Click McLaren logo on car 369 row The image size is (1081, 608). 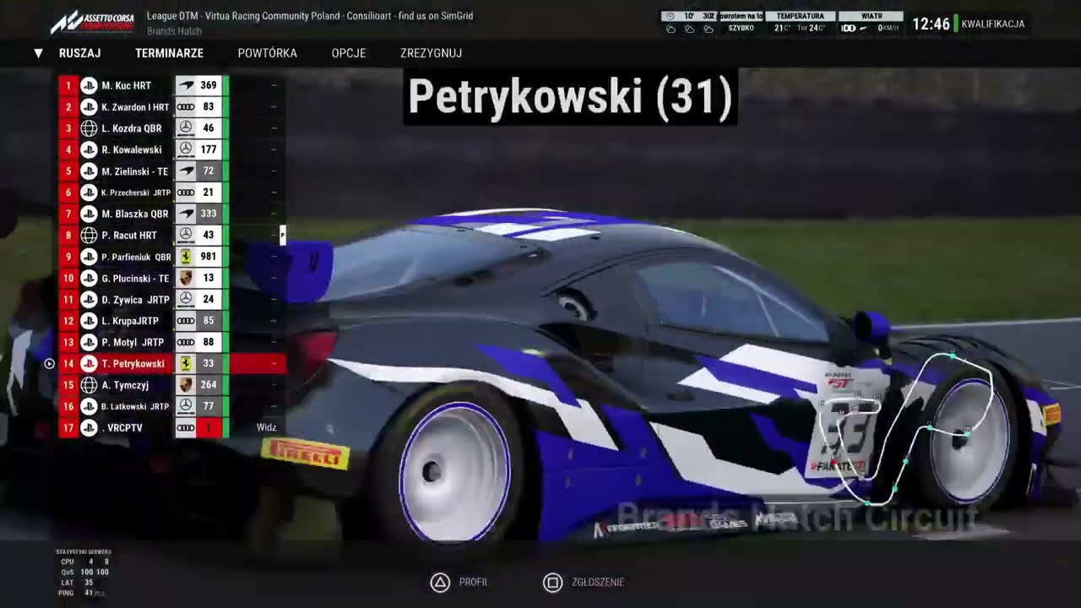[x=186, y=85]
